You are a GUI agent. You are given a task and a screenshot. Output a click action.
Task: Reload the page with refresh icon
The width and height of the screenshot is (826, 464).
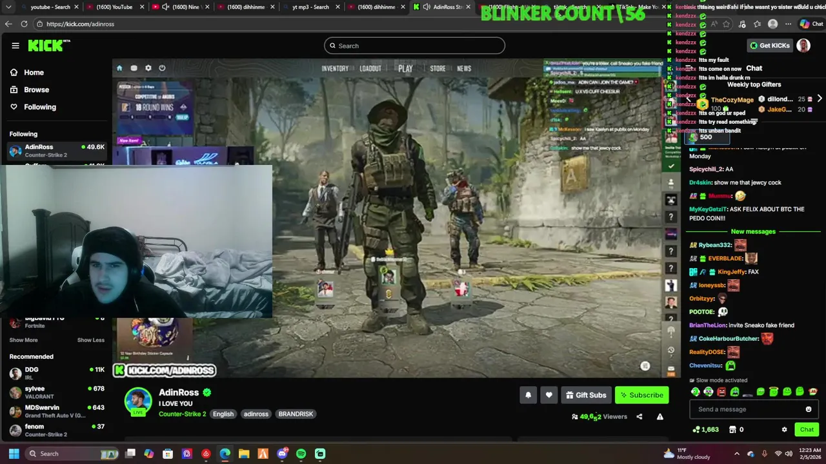click(24, 24)
